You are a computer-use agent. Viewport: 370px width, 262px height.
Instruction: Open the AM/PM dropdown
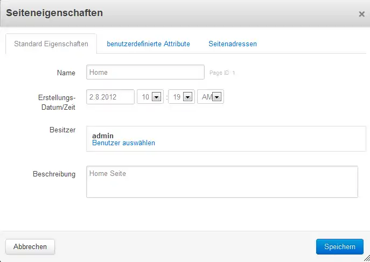click(211, 97)
